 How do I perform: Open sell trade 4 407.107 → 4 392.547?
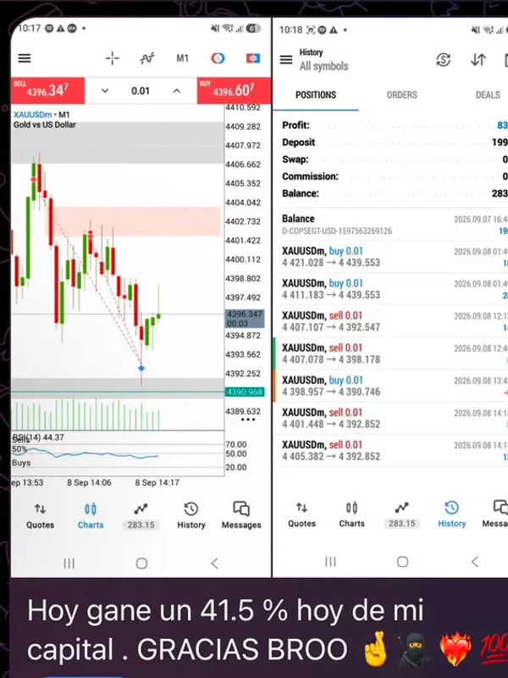pos(390,321)
